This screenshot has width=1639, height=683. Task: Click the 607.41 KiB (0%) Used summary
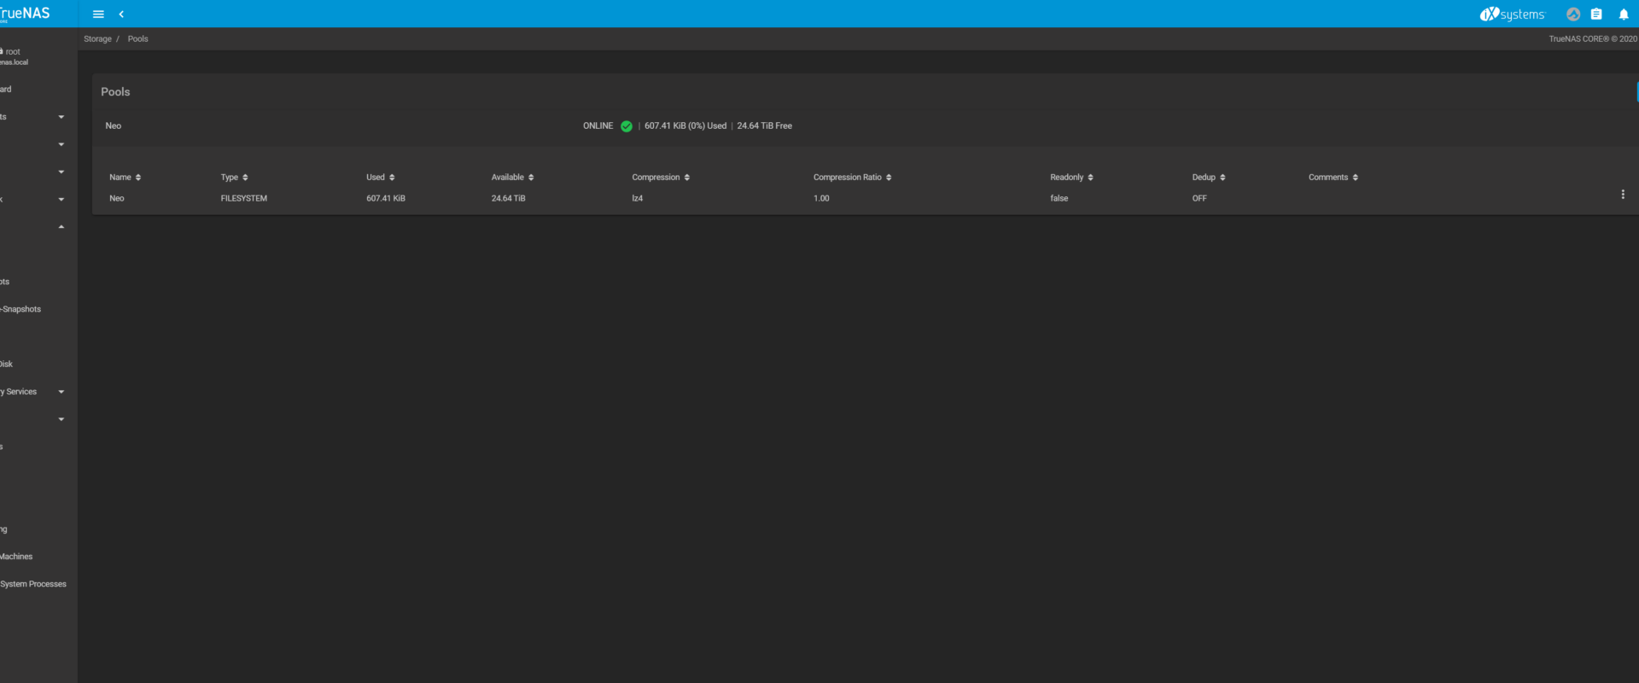685,126
